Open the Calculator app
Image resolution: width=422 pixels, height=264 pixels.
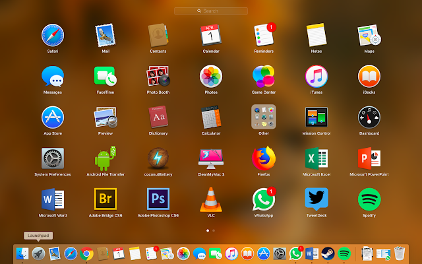(211, 117)
